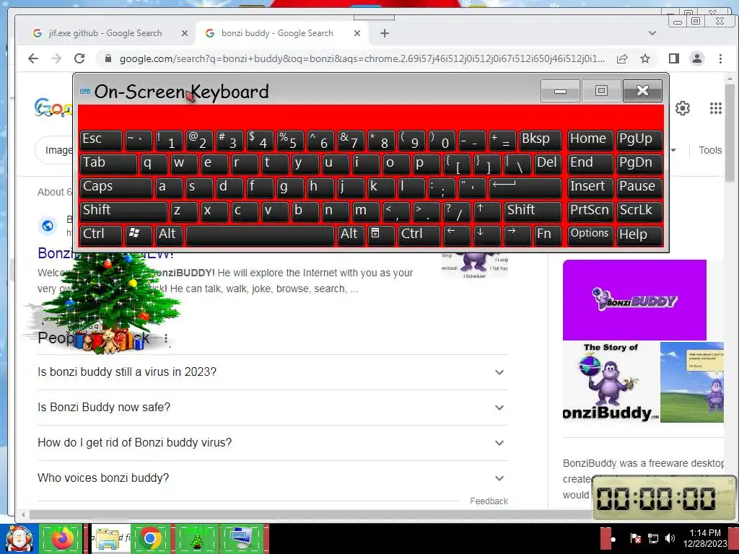Click the volume speaker tray icon
Screen dimensions: 739x554
tap(669, 538)
